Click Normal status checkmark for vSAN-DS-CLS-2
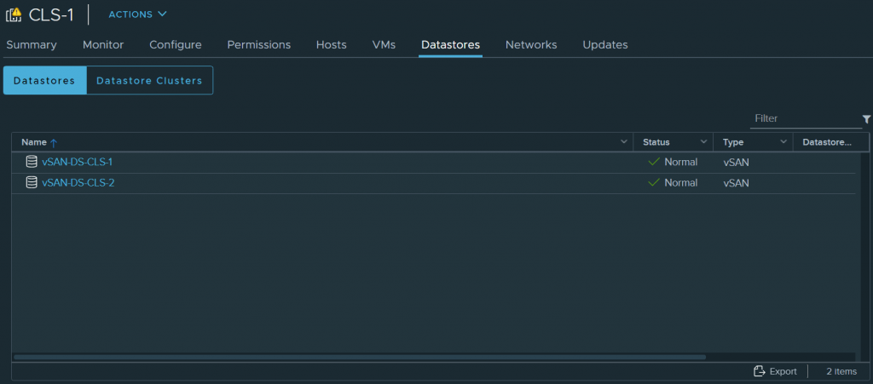The width and height of the screenshot is (873, 384). (x=654, y=182)
